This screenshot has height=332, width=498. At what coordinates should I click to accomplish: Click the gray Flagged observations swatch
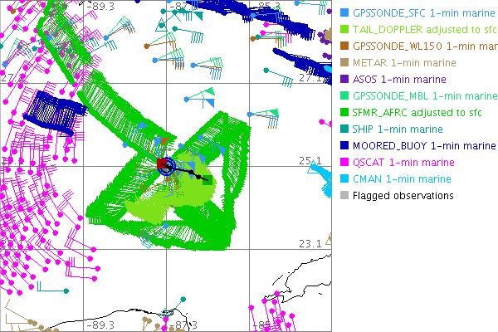pyautogui.click(x=344, y=196)
